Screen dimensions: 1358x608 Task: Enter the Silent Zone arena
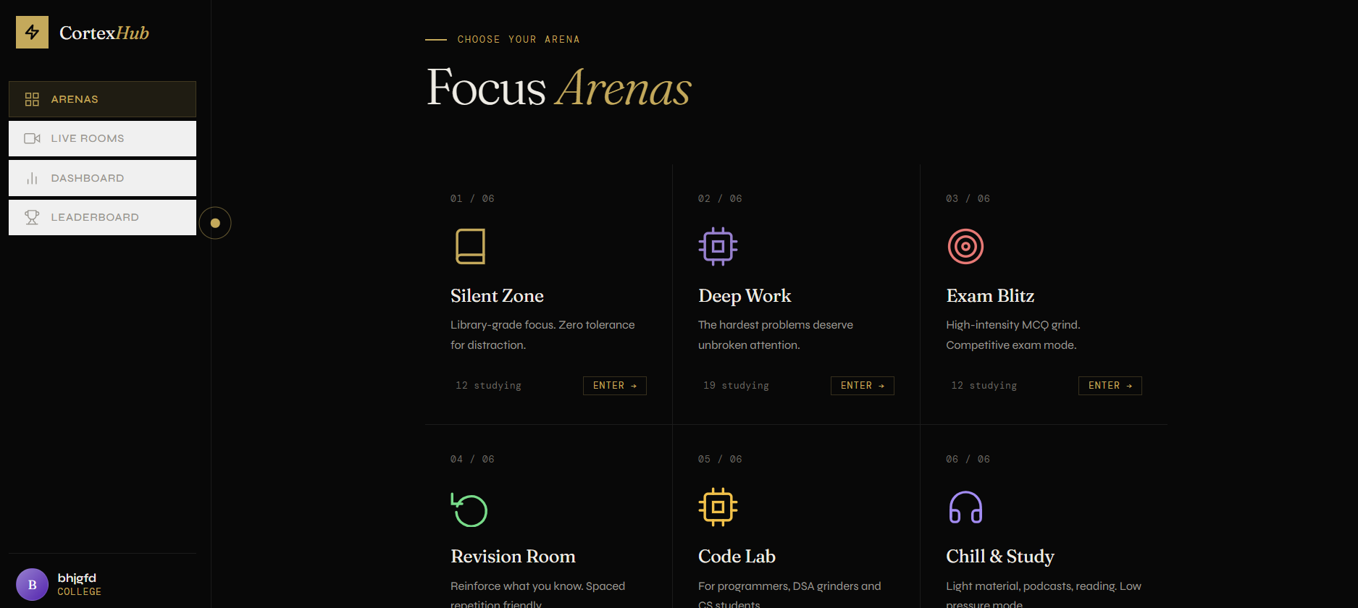tap(614, 385)
